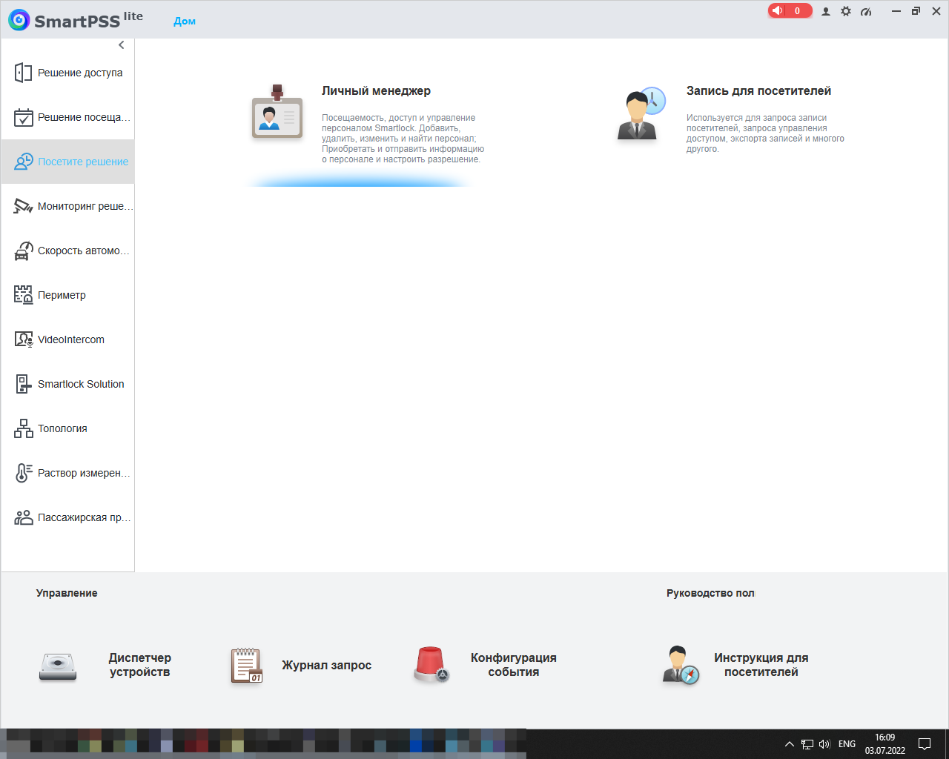This screenshot has width=949, height=759.
Task: Open the taskbar volume icon
Action: click(824, 744)
